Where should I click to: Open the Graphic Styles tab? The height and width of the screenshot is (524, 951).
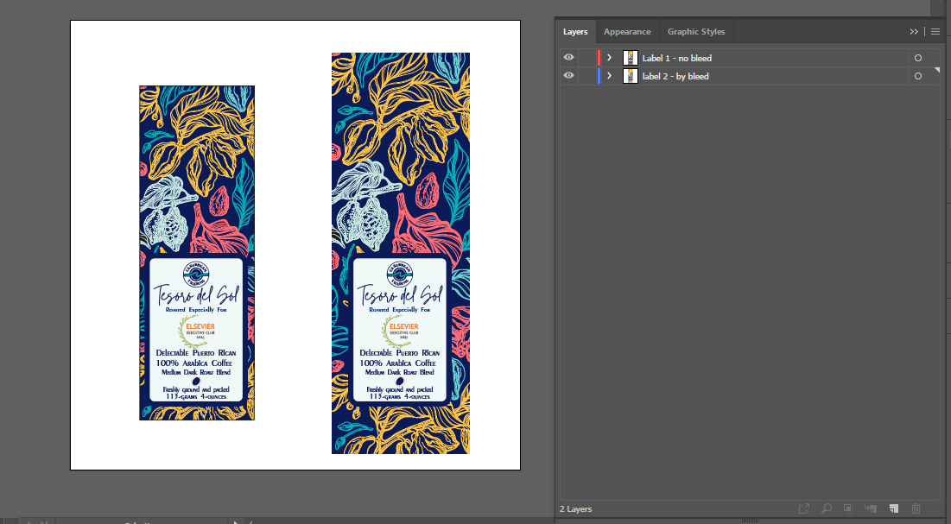(695, 32)
